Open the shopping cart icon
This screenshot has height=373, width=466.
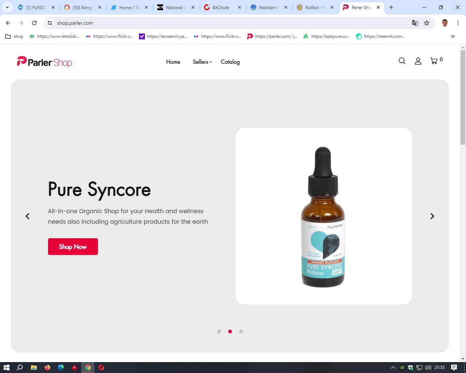434,61
